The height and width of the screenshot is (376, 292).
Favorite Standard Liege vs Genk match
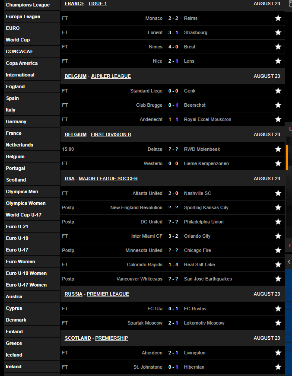(x=278, y=91)
